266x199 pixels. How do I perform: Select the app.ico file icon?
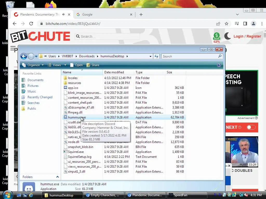tap(65, 88)
